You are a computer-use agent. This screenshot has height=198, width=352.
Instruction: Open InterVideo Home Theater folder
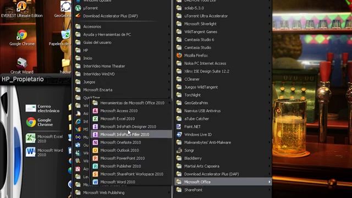point(122,66)
